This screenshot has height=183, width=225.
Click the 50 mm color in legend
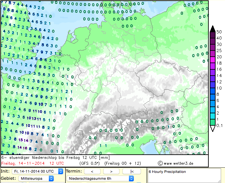(213, 35)
